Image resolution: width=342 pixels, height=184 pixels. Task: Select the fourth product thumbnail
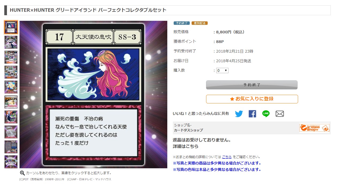coord(11,72)
